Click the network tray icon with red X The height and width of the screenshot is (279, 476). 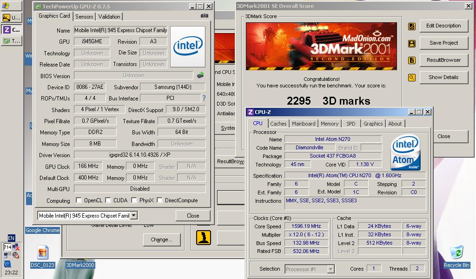pyautogui.click(x=16, y=247)
